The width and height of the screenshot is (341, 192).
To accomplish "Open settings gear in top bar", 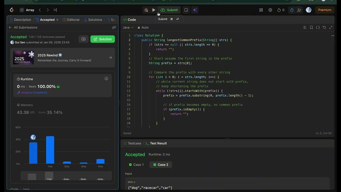I will [x=270, y=10].
